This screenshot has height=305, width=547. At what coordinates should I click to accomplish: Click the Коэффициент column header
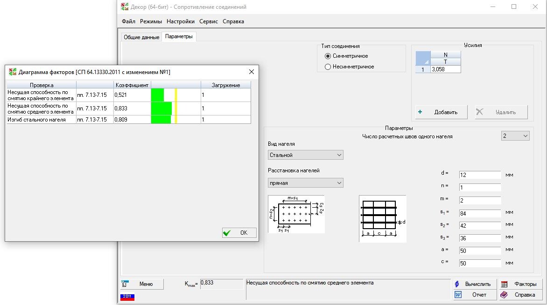[132, 85]
